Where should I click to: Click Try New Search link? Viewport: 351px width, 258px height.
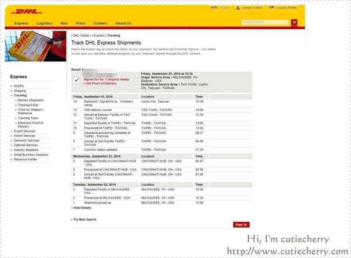84,219
